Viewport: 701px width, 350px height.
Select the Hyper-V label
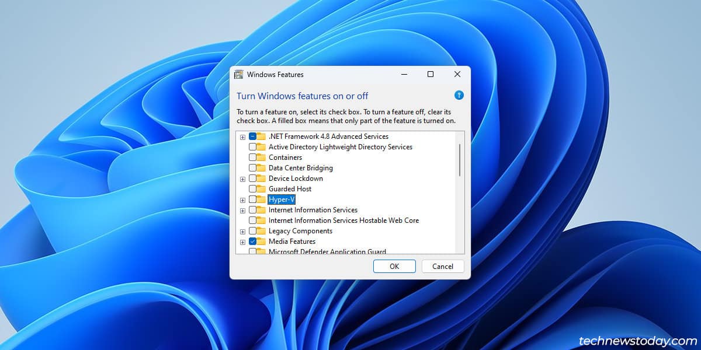(282, 199)
